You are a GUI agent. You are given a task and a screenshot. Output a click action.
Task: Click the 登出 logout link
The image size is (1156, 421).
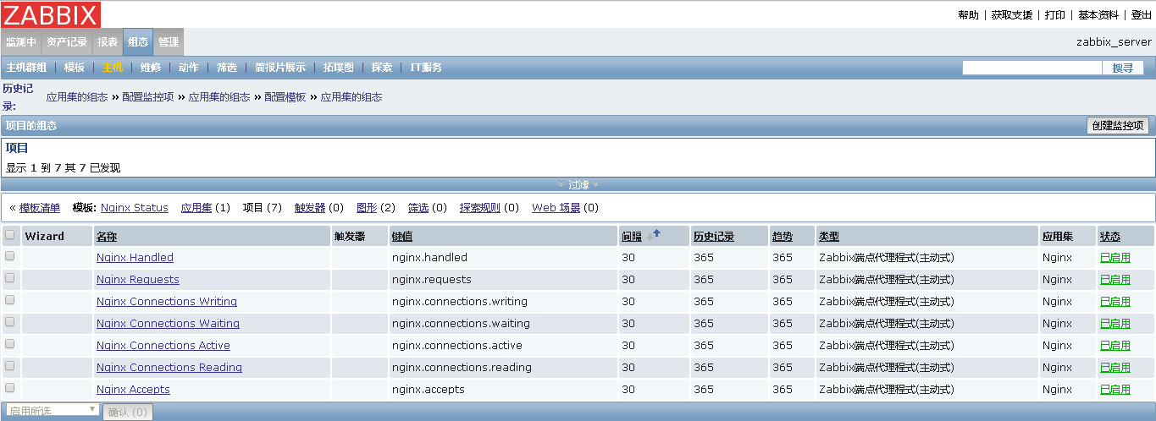coord(1142,15)
